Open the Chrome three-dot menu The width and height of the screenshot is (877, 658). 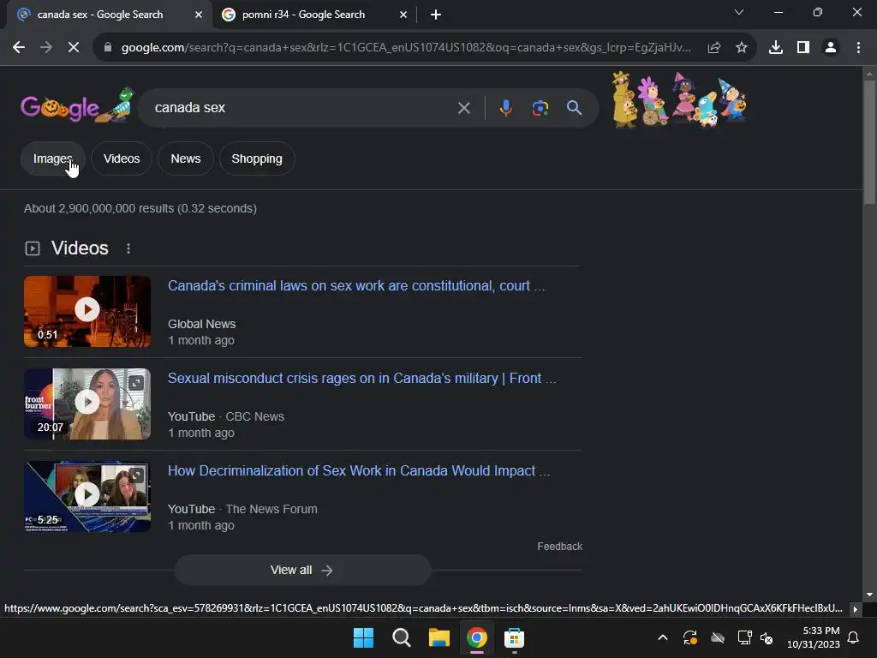pyautogui.click(x=858, y=48)
